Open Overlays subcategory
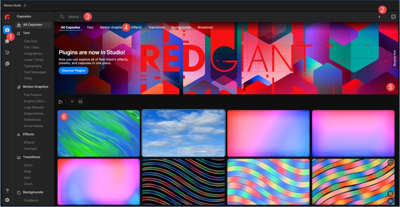The height and width of the screenshot is (207, 400). [x=30, y=149]
